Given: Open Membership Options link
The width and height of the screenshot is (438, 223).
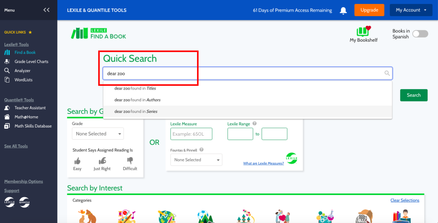Looking at the screenshot, I should (x=24, y=181).
